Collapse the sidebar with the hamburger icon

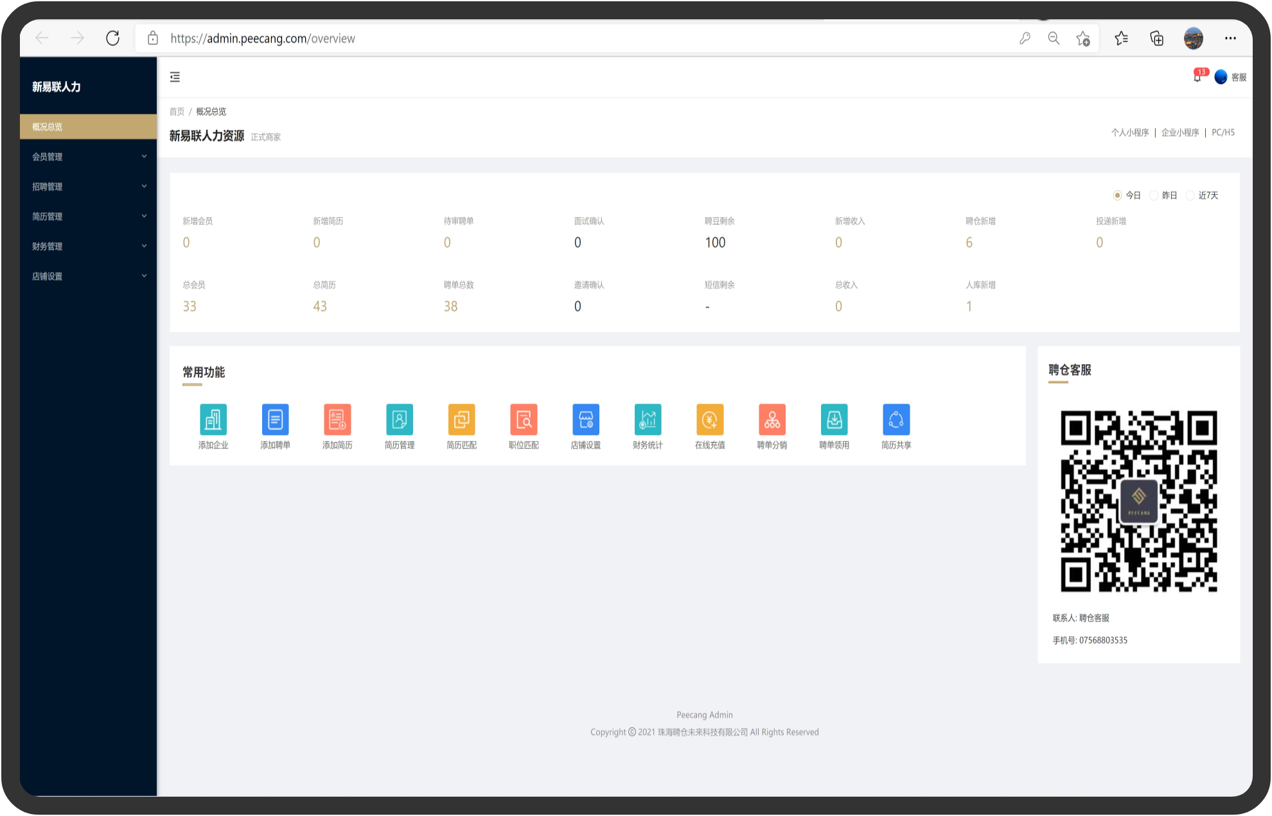(x=175, y=77)
